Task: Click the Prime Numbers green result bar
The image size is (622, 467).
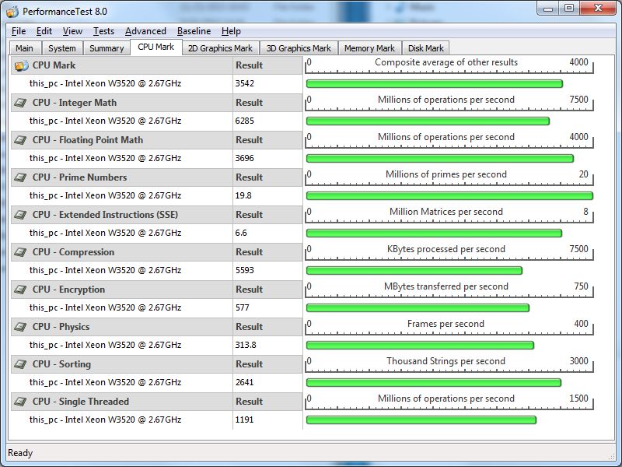Action: coord(449,196)
